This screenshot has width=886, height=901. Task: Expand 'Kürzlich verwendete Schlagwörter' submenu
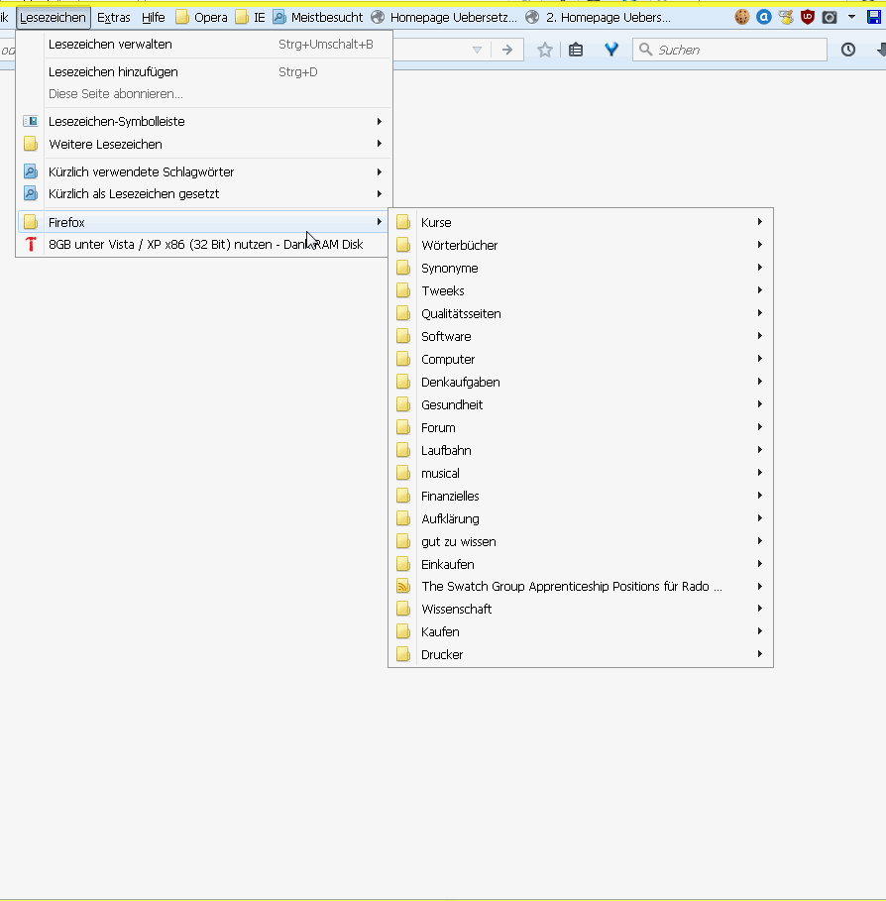(x=204, y=171)
